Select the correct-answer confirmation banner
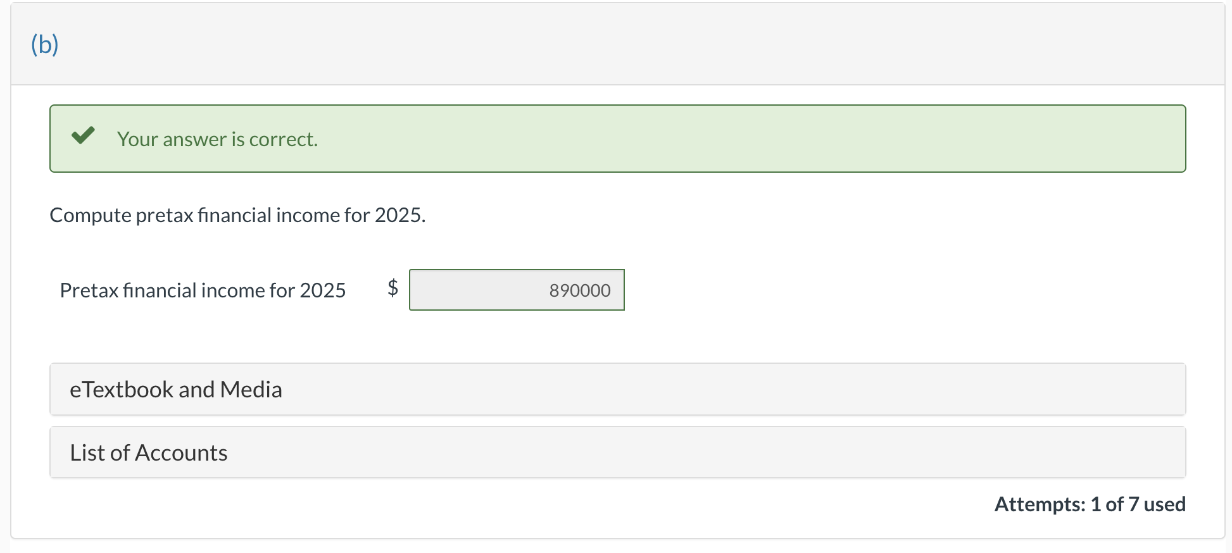1232x553 pixels. pos(617,138)
